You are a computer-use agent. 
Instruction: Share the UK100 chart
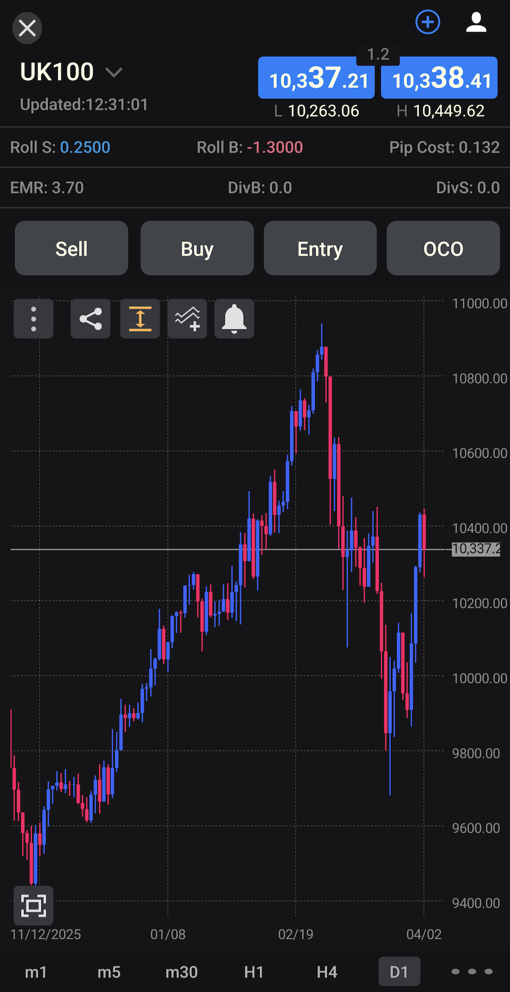pyautogui.click(x=90, y=319)
